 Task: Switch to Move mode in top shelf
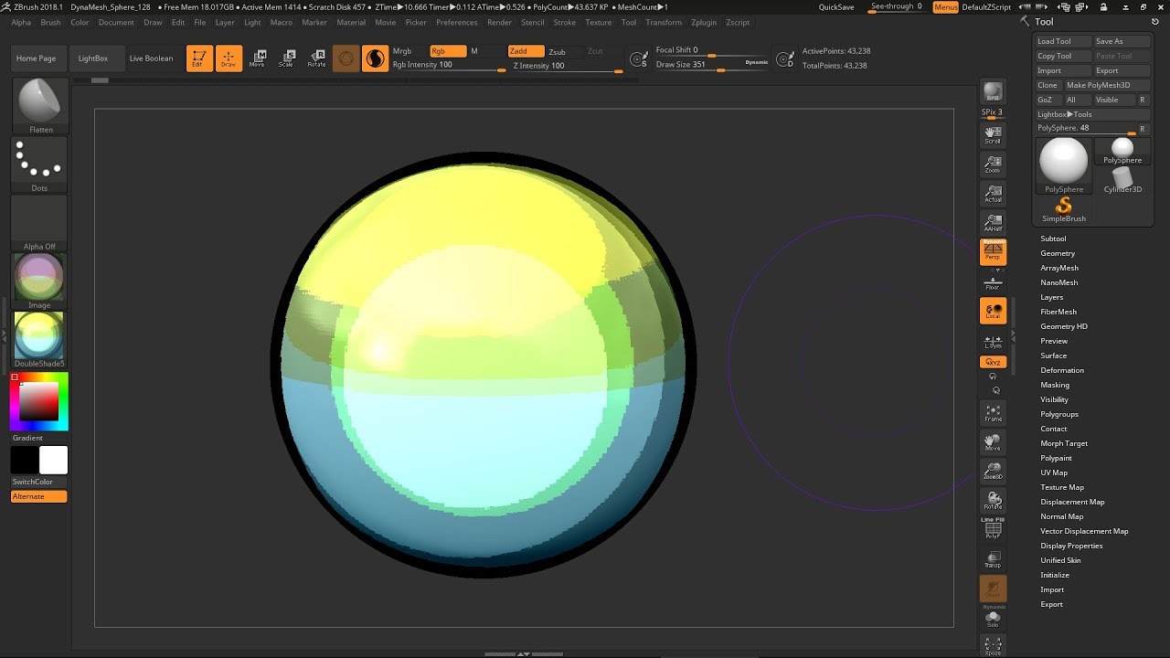(258, 58)
